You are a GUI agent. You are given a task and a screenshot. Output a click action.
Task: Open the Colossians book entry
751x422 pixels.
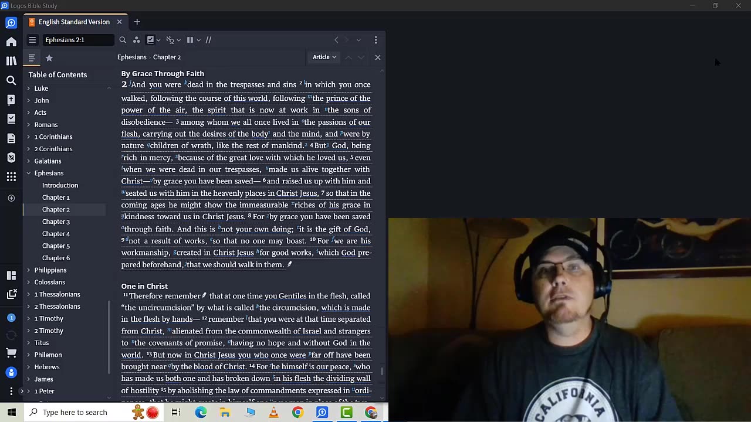[49, 282]
